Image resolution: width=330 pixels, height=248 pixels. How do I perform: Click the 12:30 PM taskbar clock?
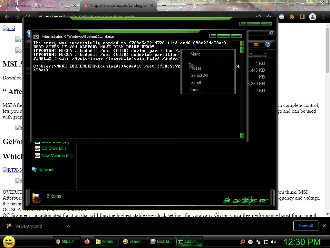(x=302, y=242)
